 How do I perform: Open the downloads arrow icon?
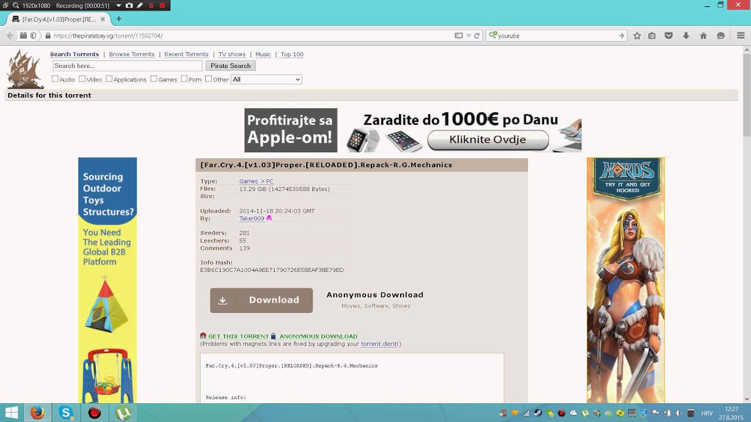[686, 36]
